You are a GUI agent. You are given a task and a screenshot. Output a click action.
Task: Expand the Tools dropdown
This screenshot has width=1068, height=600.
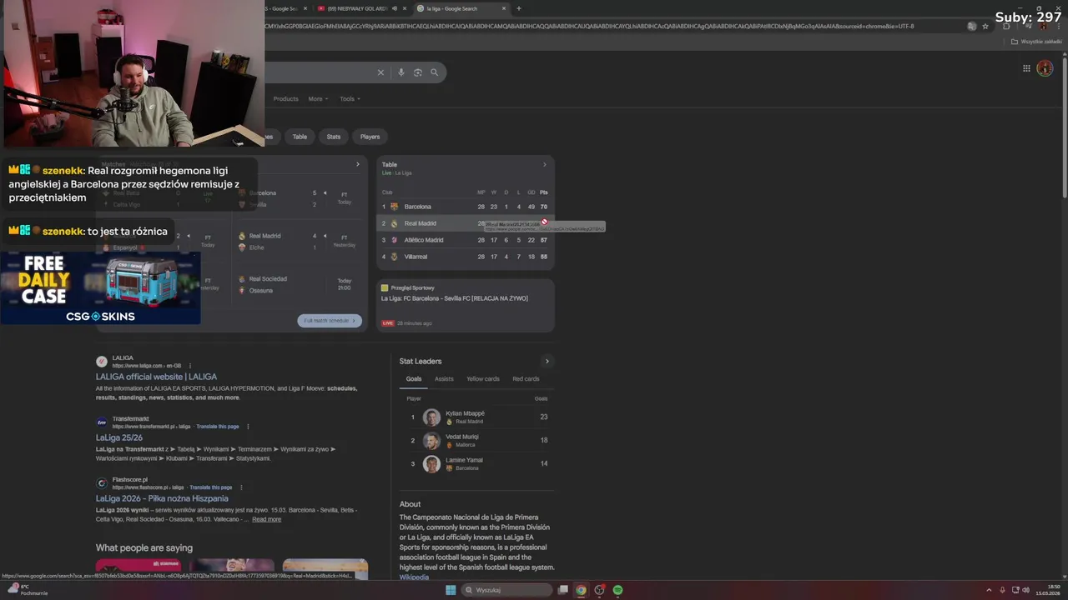tap(350, 98)
